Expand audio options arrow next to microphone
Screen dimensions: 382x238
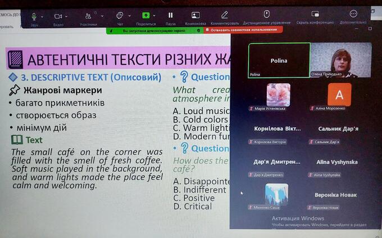[43, 17]
